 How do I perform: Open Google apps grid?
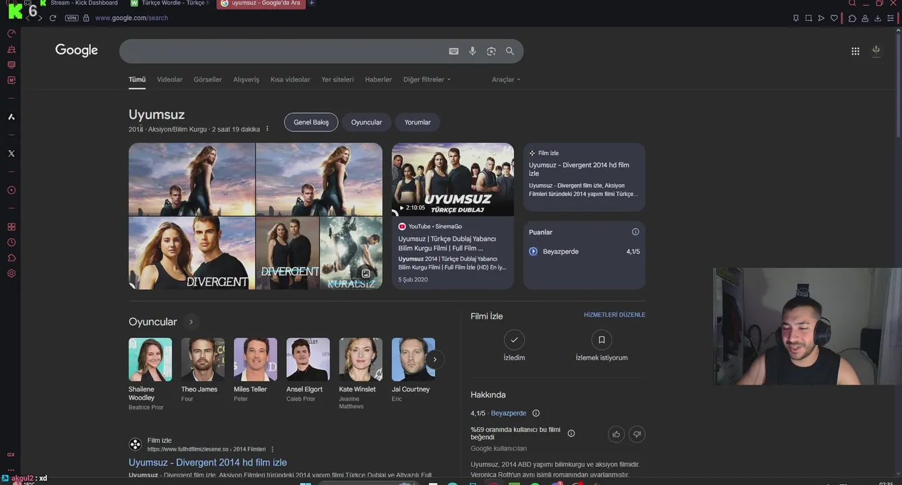[856, 51]
